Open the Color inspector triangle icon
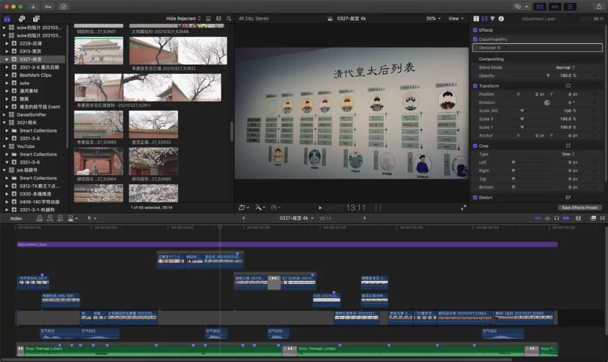Screen dimensions: 608x362 (x=493, y=19)
